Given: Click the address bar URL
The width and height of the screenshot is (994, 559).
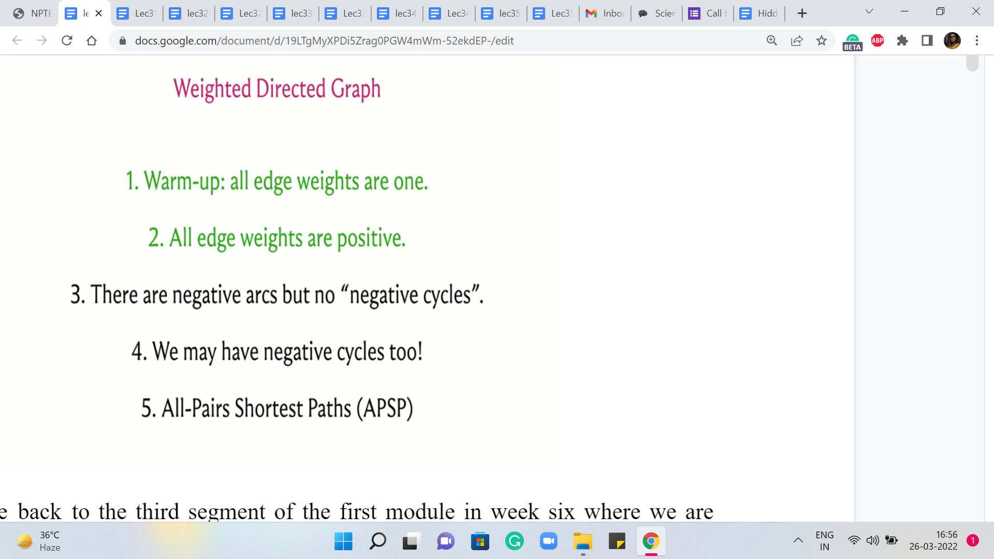Looking at the screenshot, I should [324, 40].
